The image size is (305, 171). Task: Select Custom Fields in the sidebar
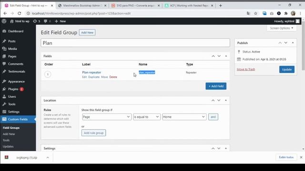click(x=18, y=119)
